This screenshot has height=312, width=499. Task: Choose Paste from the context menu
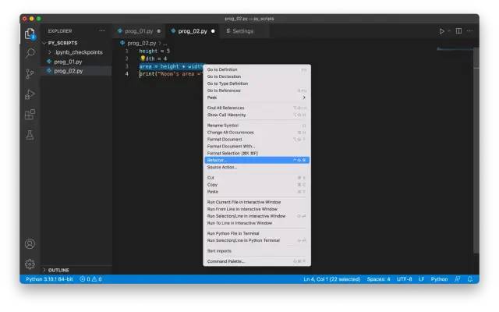pyautogui.click(x=257, y=192)
